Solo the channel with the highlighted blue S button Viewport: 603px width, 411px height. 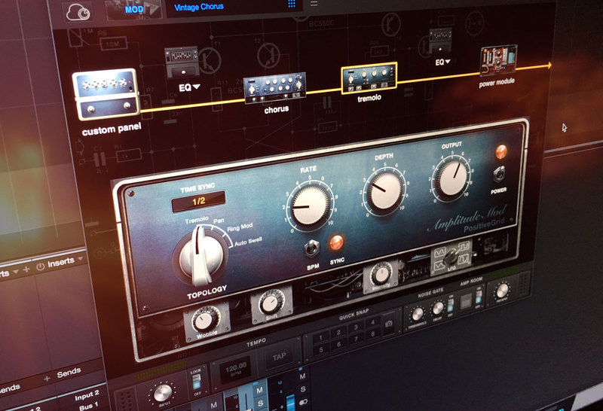pos(260,403)
